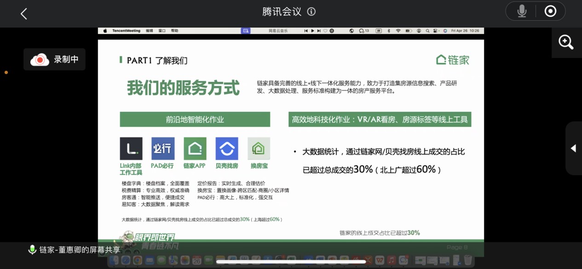Screen dimensions: 582x269
Task: Open Trash in the shared Dock
Action: pos(468,261)
